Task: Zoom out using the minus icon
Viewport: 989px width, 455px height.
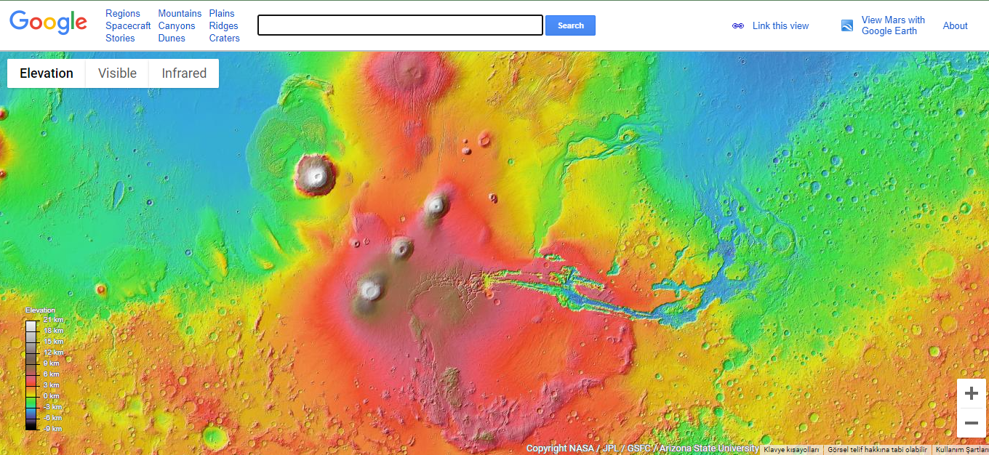Action: pyautogui.click(x=971, y=422)
